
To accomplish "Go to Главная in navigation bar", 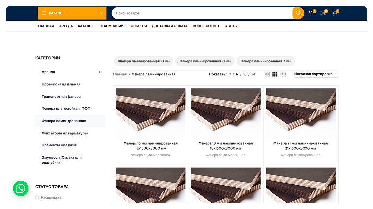I will (x=46, y=26).
